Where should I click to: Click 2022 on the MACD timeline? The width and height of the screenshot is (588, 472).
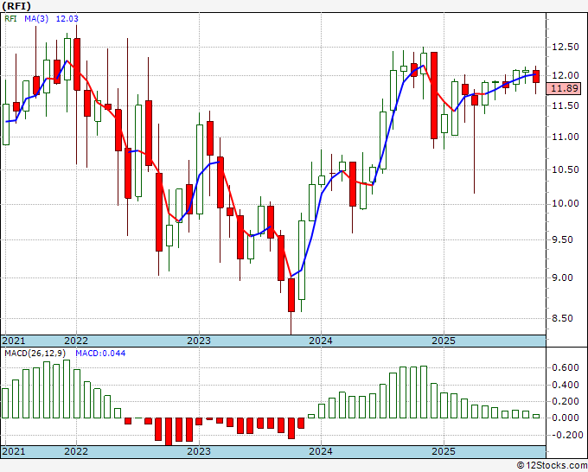[x=76, y=451]
